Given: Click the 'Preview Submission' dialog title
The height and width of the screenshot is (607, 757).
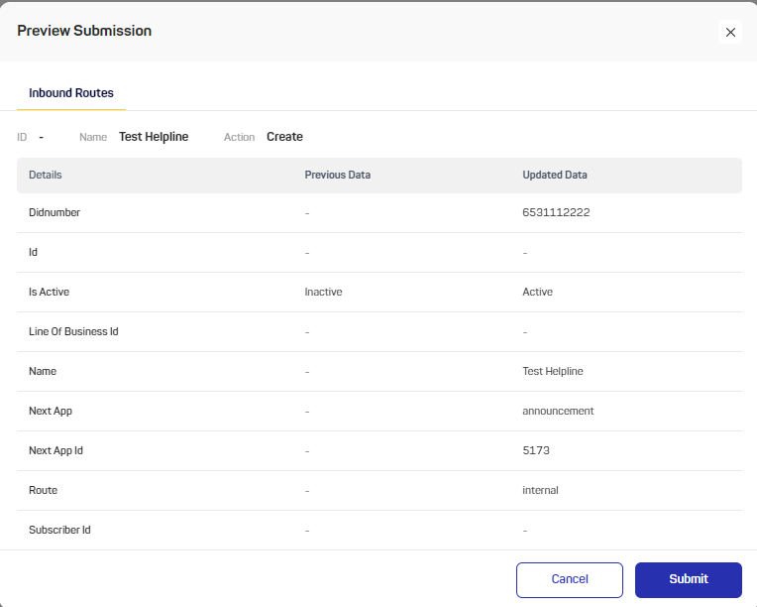Looking at the screenshot, I should click(x=84, y=31).
